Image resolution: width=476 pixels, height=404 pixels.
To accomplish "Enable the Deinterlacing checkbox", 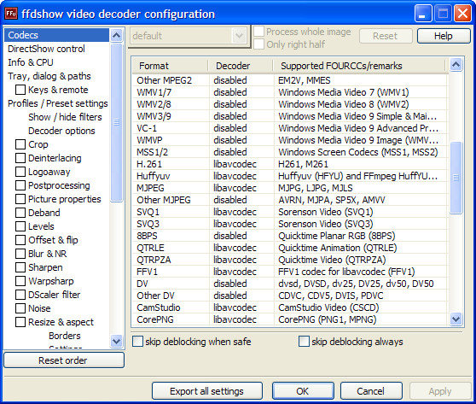I will click(x=20, y=158).
